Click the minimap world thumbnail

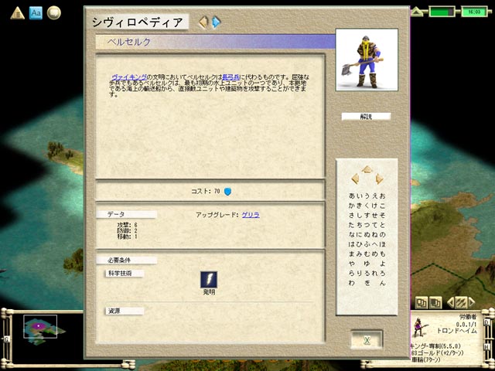pos(41,328)
